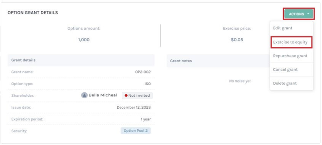Open the Actions dropdown button
This screenshot has height=145, width=322.
(x=299, y=14)
